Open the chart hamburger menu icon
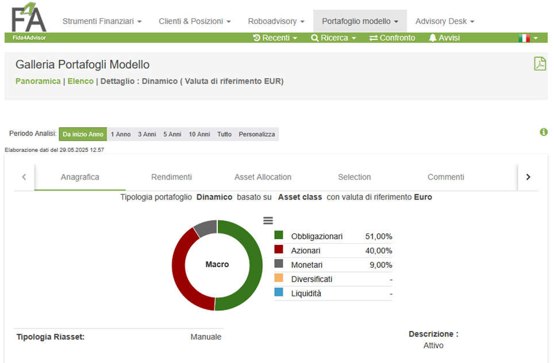 click(x=268, y=221)
